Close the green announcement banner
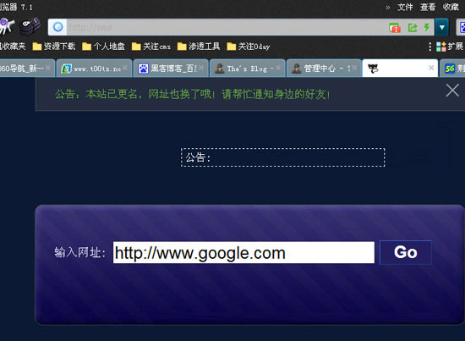This screenshot has height=341, width=465. pyautogui.click(x=452, y=91)
